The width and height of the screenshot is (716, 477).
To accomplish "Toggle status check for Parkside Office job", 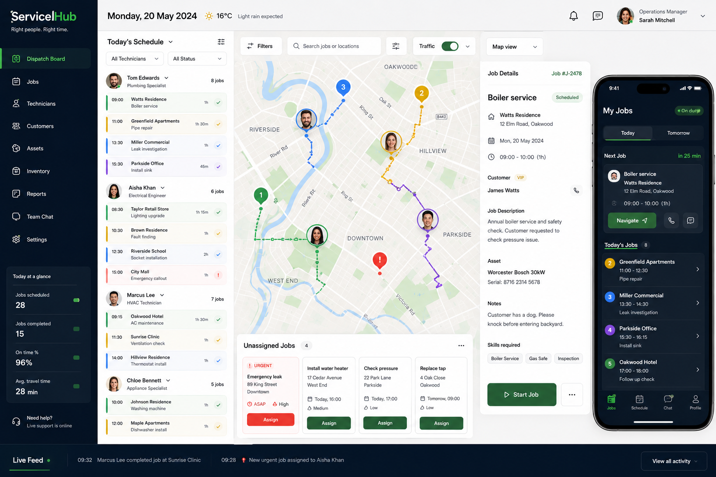I will coord(218,166).
